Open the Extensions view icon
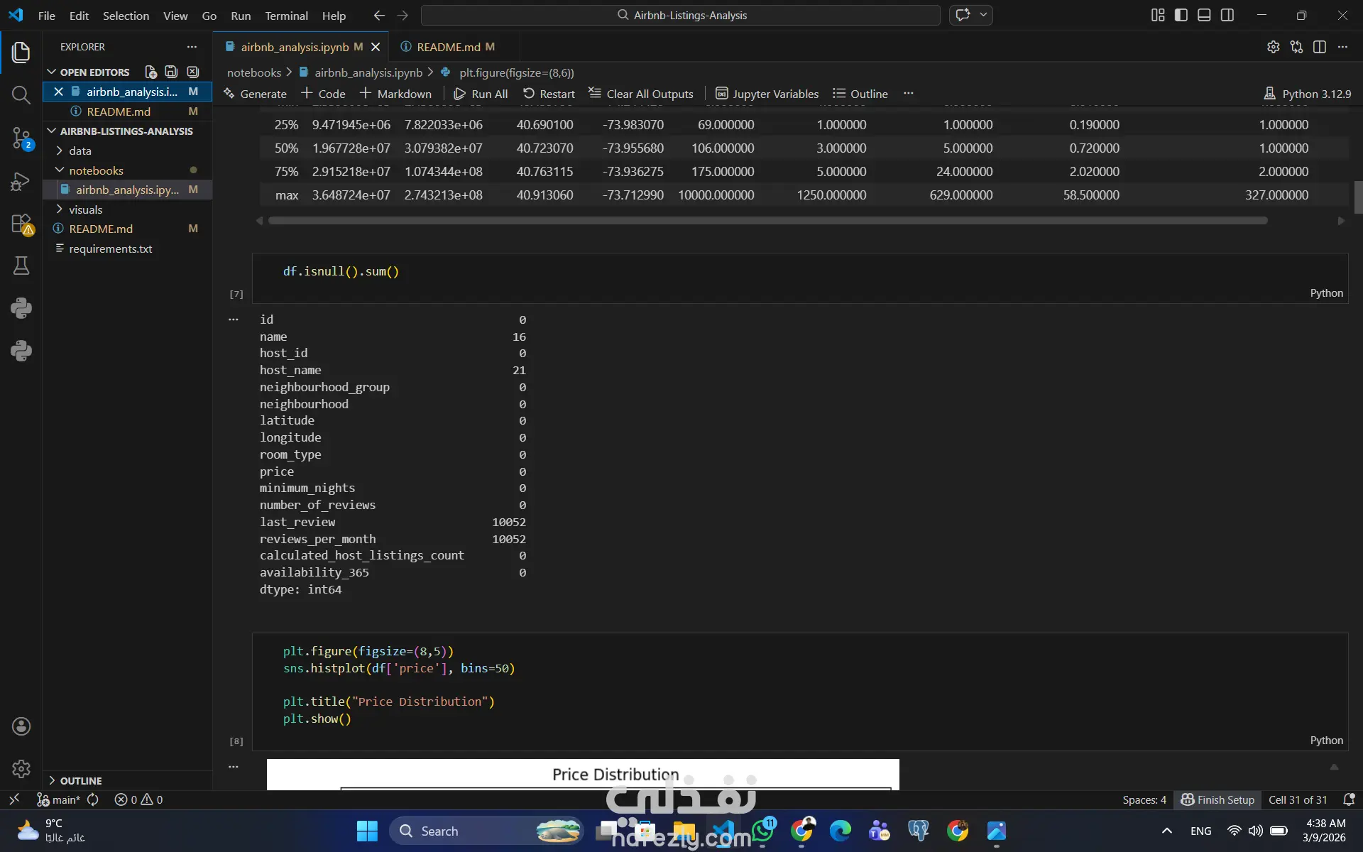The height and width of the screenshot is (852, 1363). (21, 224)
